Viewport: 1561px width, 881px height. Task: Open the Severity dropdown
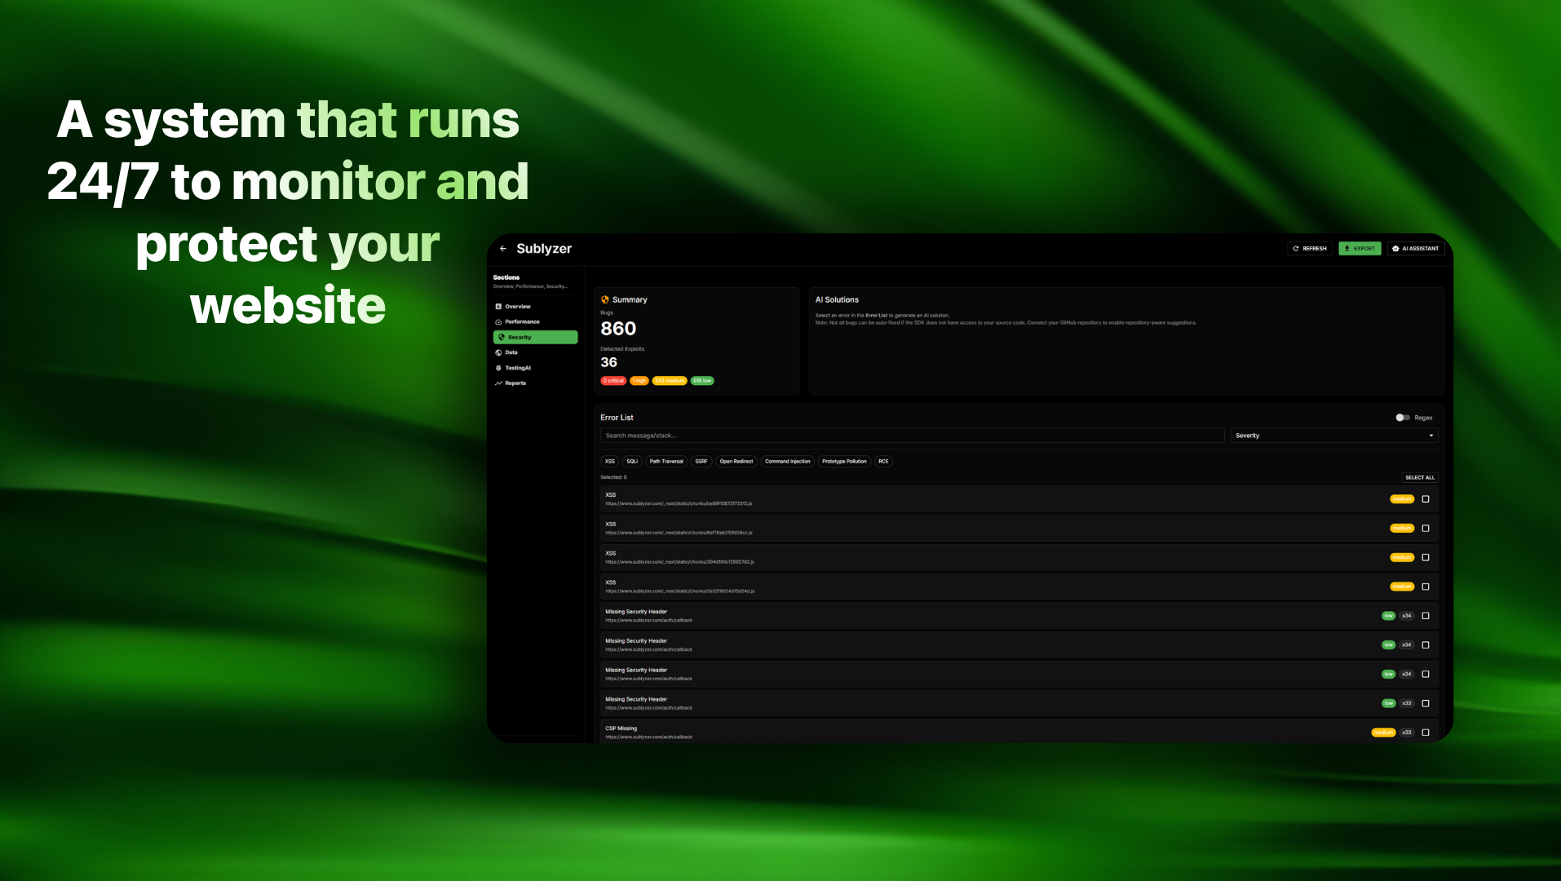1333,435
